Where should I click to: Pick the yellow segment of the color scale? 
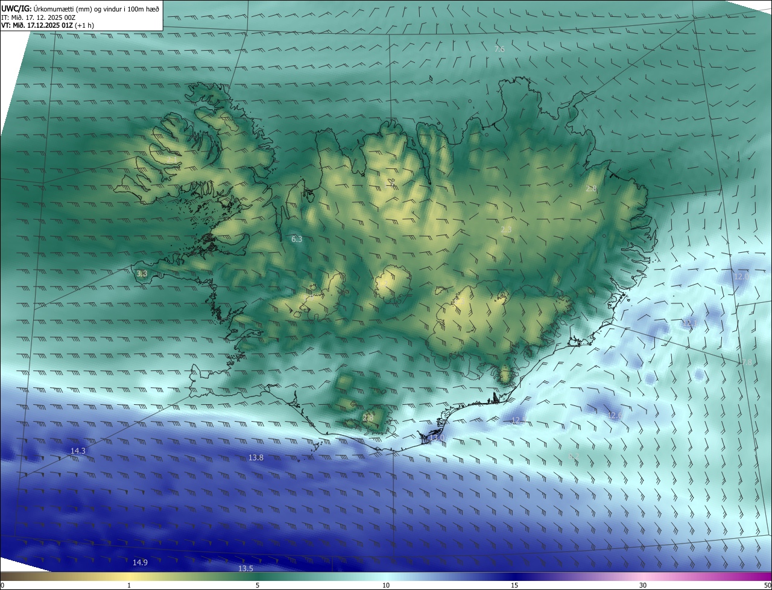tap(129, 577)
